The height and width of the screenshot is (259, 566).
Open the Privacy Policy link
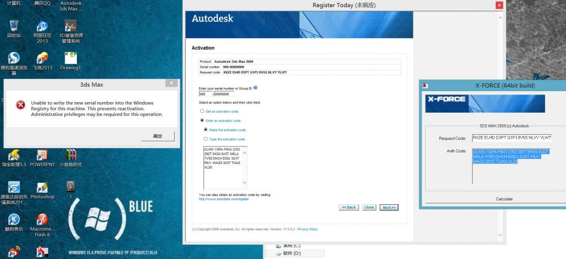[x=307, y=229]
